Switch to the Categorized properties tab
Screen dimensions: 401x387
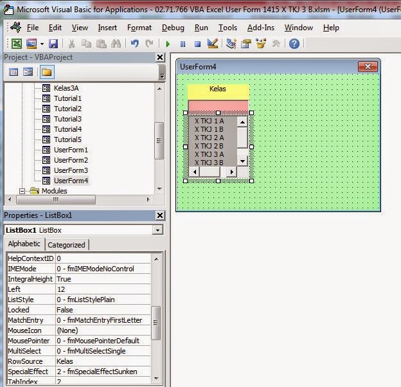(x=66, y=245)
